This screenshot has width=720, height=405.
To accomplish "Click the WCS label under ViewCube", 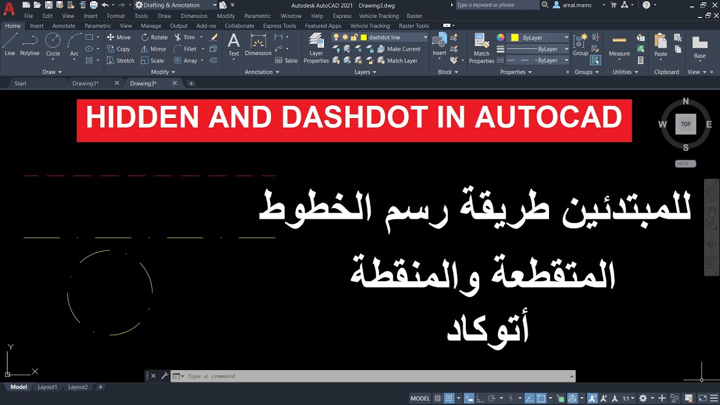I will 685,164.
